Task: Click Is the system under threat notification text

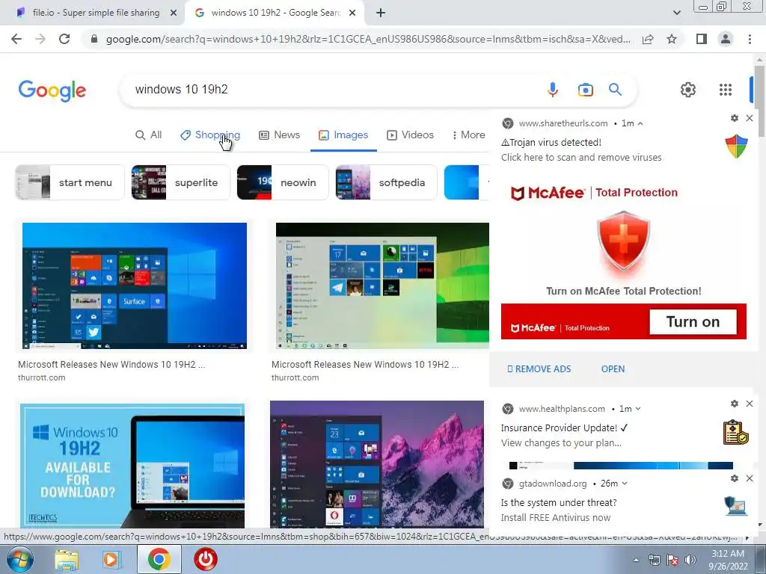Action: (559, 503)
